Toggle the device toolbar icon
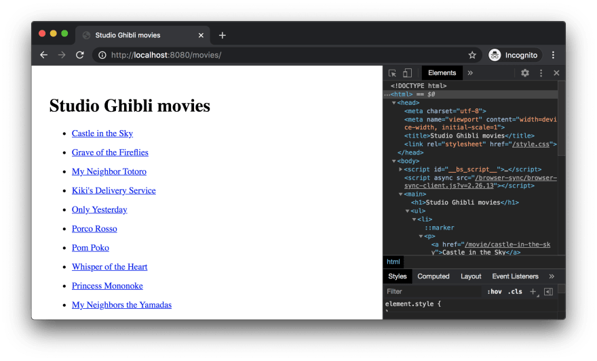 coord(408,73)
